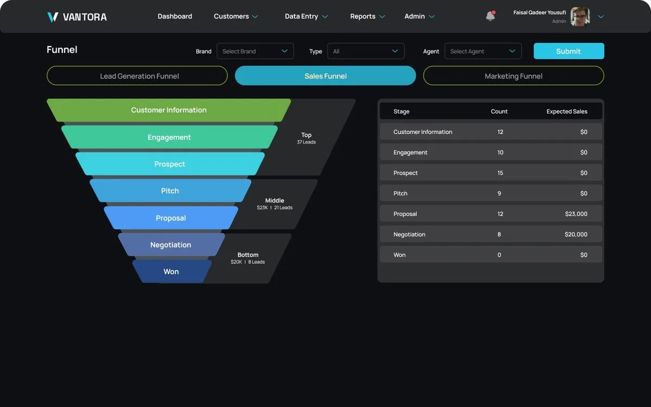
Task: Open the Customers menu
Action: coord(236,16)
